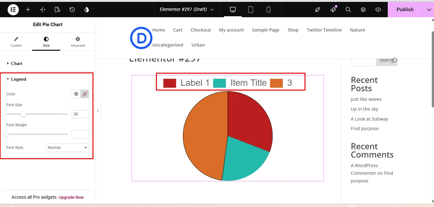
Task: Click the Upgrade Now link
Action: 71,197
